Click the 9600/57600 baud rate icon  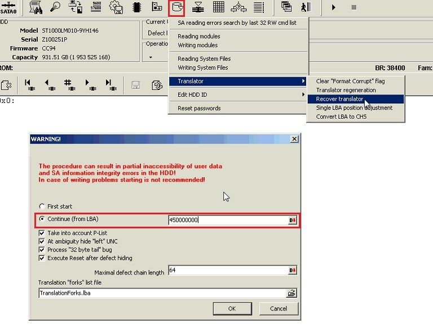[x=96, y=7]
